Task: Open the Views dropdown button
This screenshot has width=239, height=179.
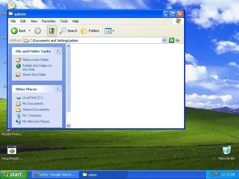Action: pos(109,31)
